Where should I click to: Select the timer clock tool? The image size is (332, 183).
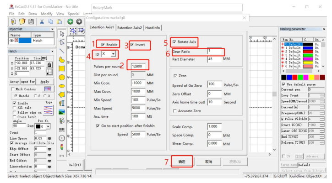click(x=62, y=138)
